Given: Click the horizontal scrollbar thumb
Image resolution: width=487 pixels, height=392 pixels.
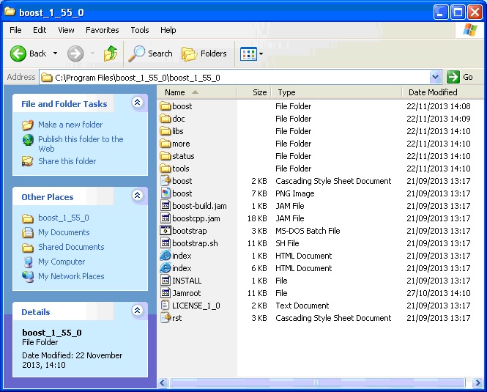Looking at the screenshot, I should tap(317, 382).
